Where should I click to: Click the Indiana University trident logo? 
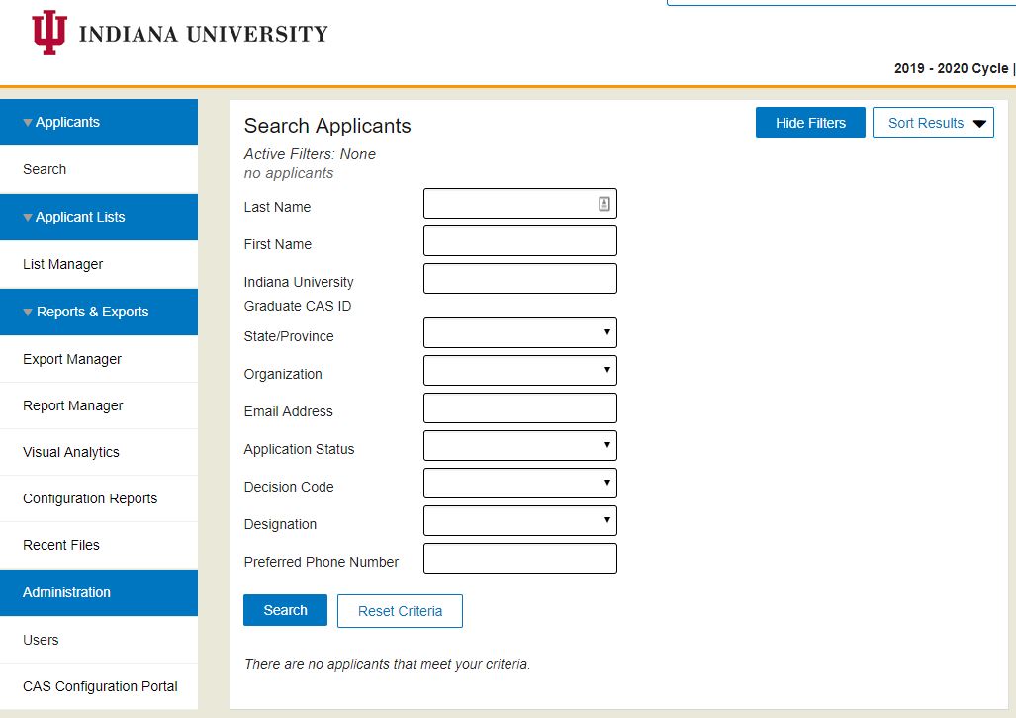pyautogui.click(x=49, y=33)
